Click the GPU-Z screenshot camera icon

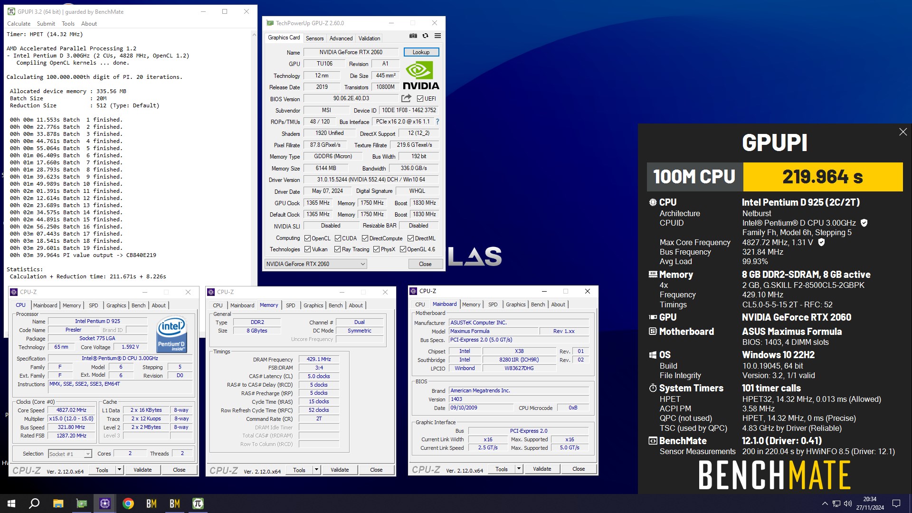[x=413, y=36]
